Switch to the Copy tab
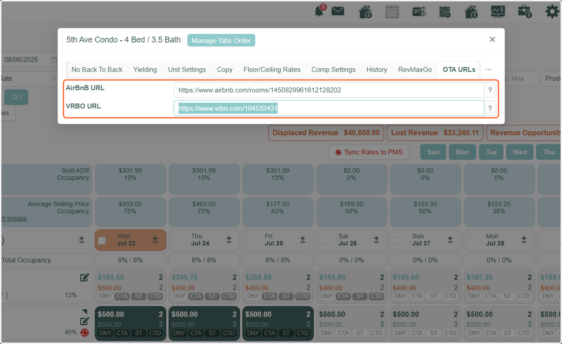The width and height of the screenshot is (562, 344). click(x=225, y=69)
